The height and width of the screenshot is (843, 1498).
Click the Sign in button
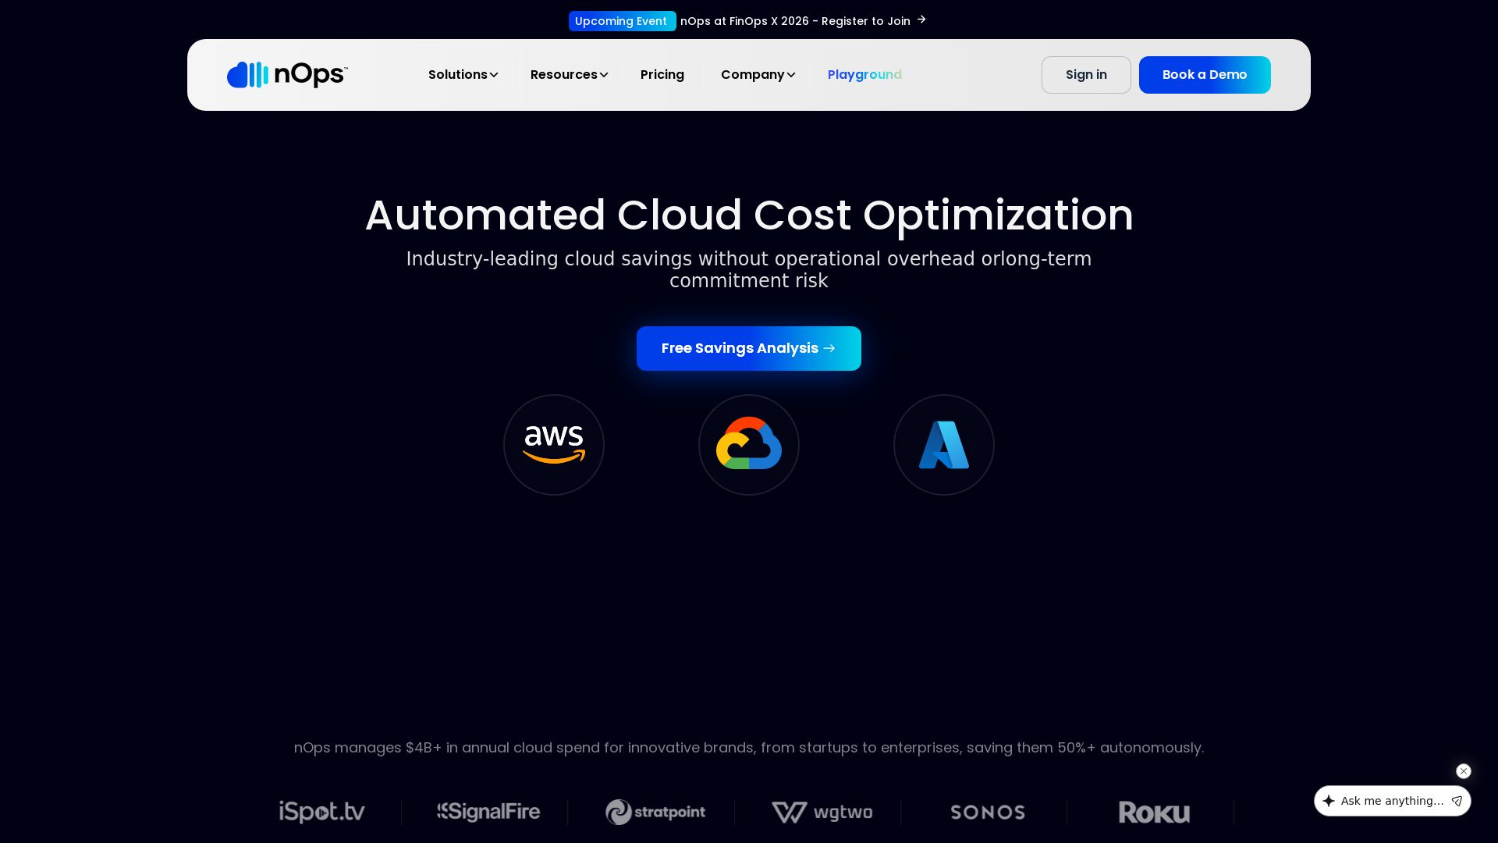click(1086, 75)
